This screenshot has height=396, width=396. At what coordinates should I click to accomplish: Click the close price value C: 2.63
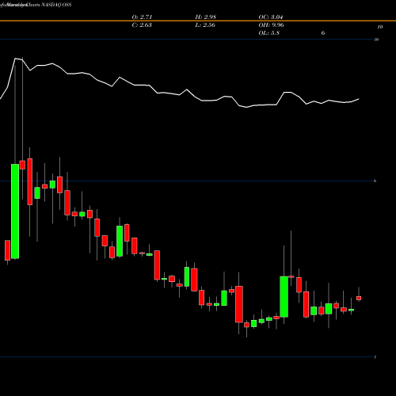[x=142, y=25]
